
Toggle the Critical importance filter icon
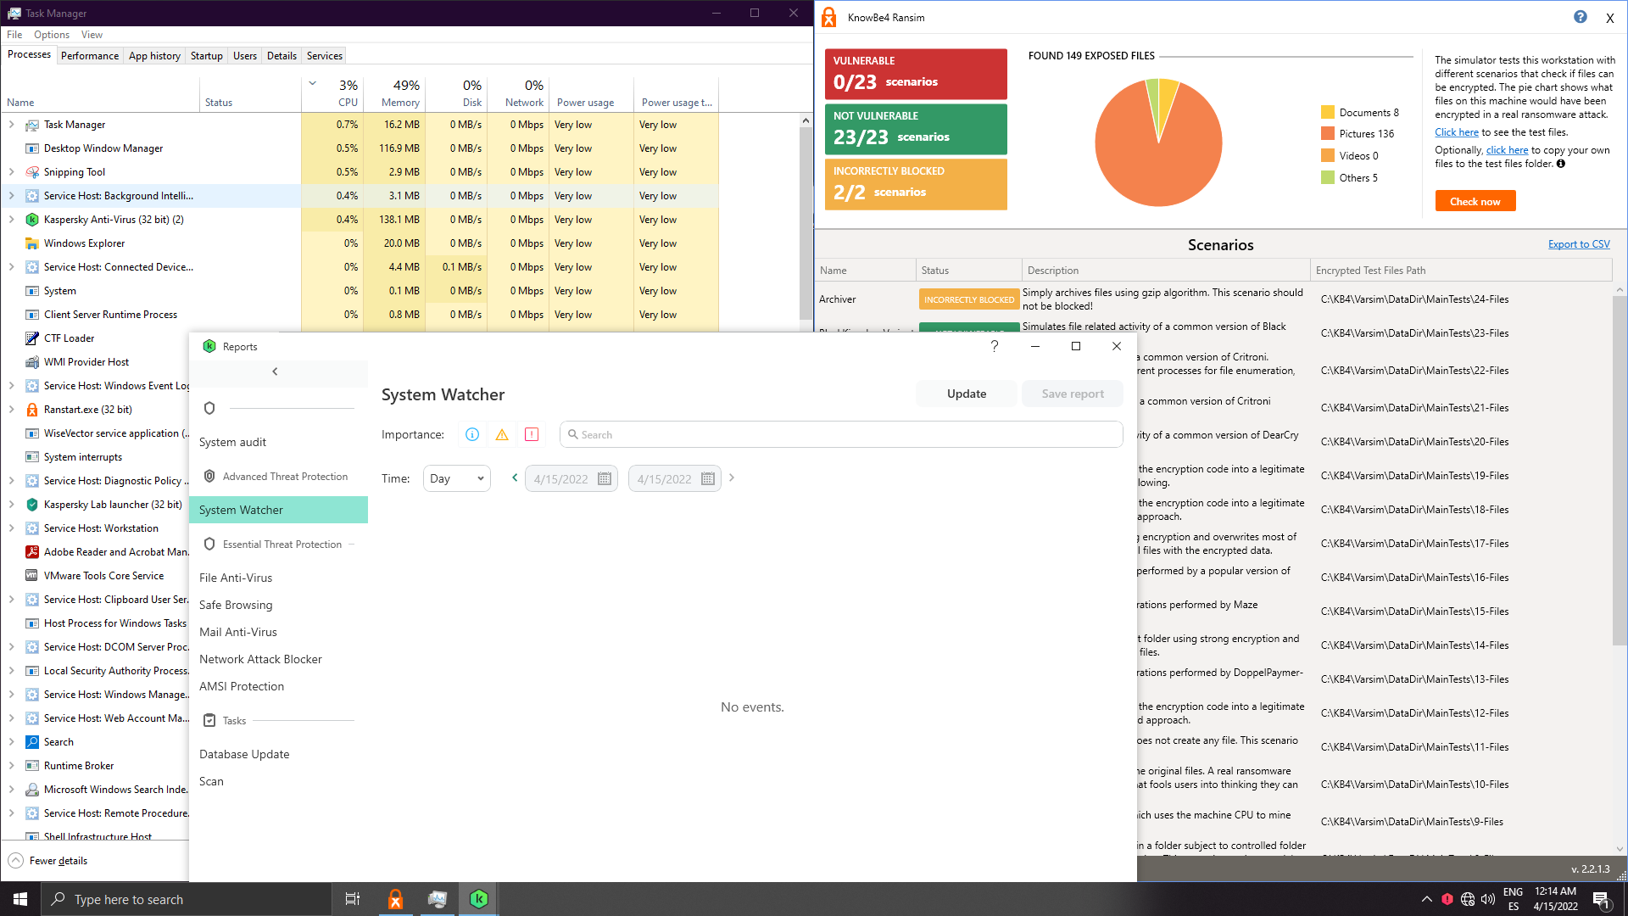[x=532, y=434]
